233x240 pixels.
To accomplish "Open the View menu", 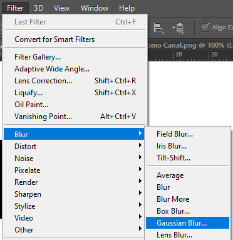I will point(61,8).
